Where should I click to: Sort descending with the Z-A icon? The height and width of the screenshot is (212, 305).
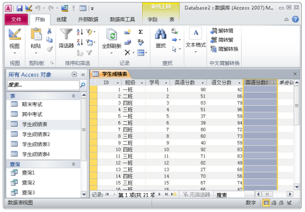80,42
